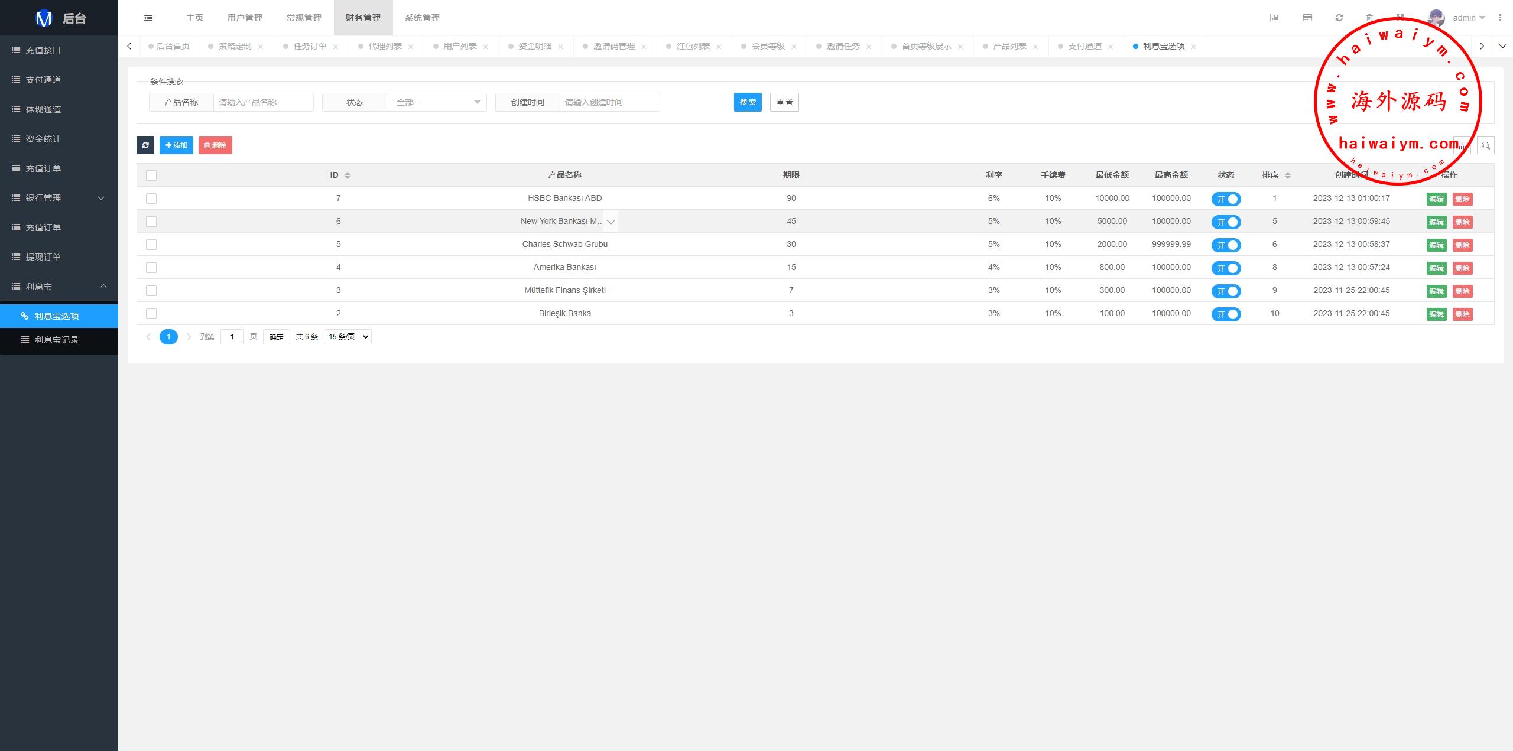Tick the select-all header checkbox
This screenshot has height=751, width=1513.
[151, 175]
